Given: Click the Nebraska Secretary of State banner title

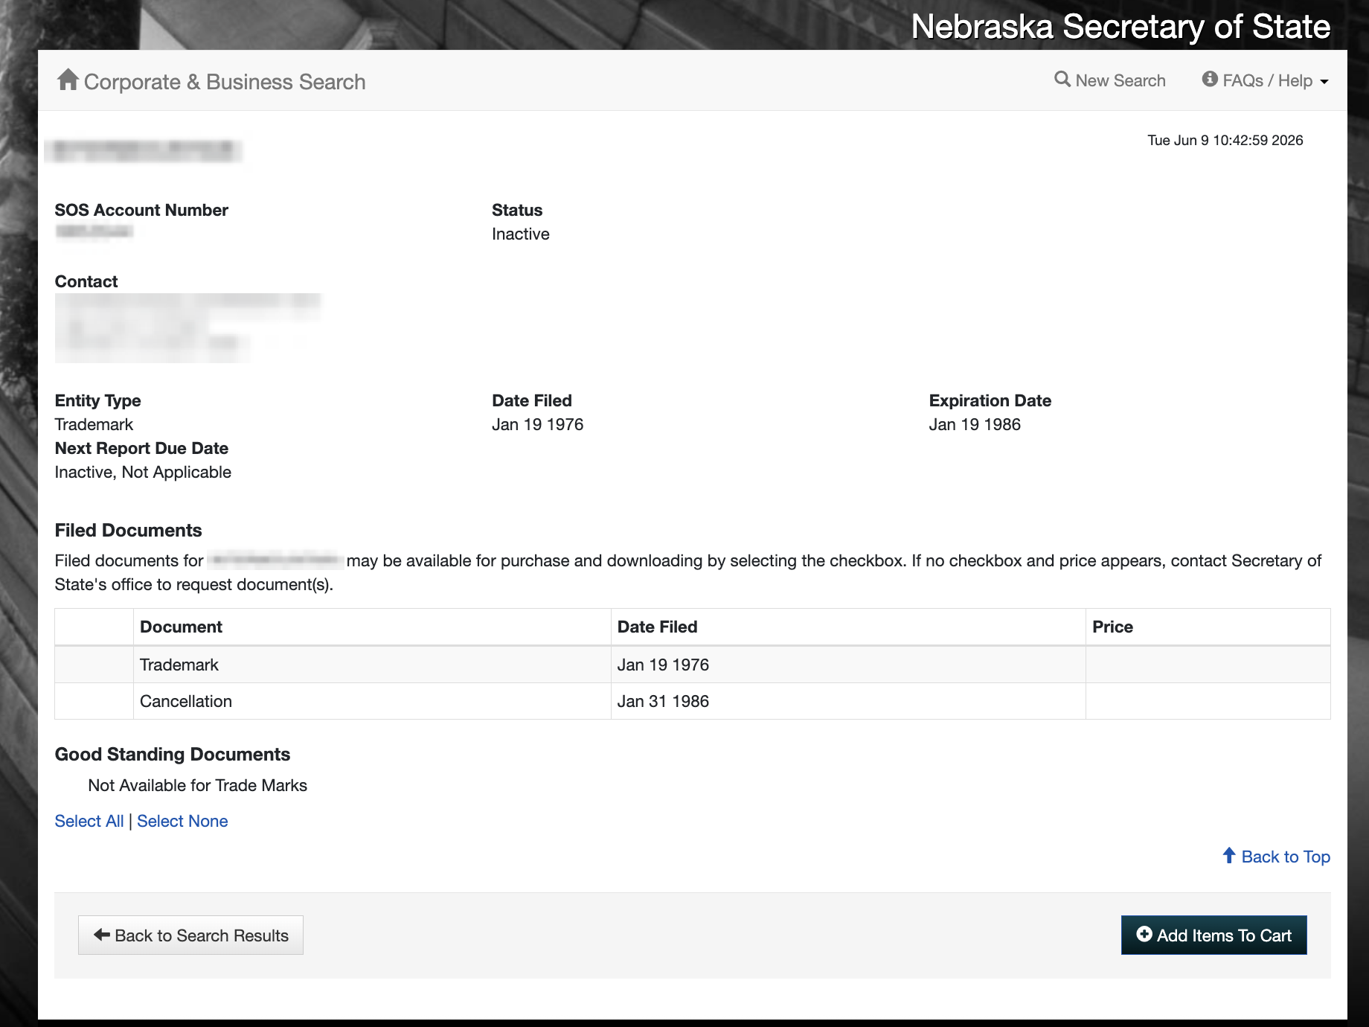Looking at the screenshot, I should [x=1120, y=27].
